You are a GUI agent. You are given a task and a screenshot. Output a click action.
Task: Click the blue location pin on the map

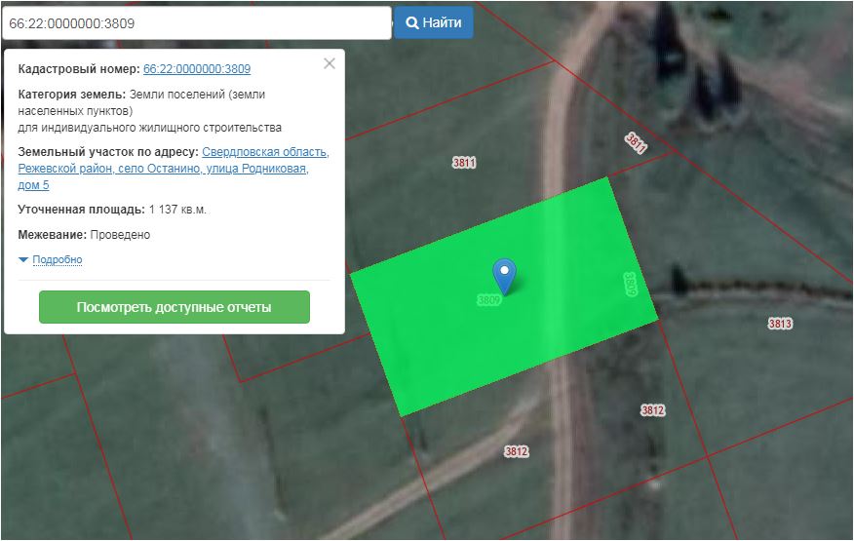[x=504, y=274]
